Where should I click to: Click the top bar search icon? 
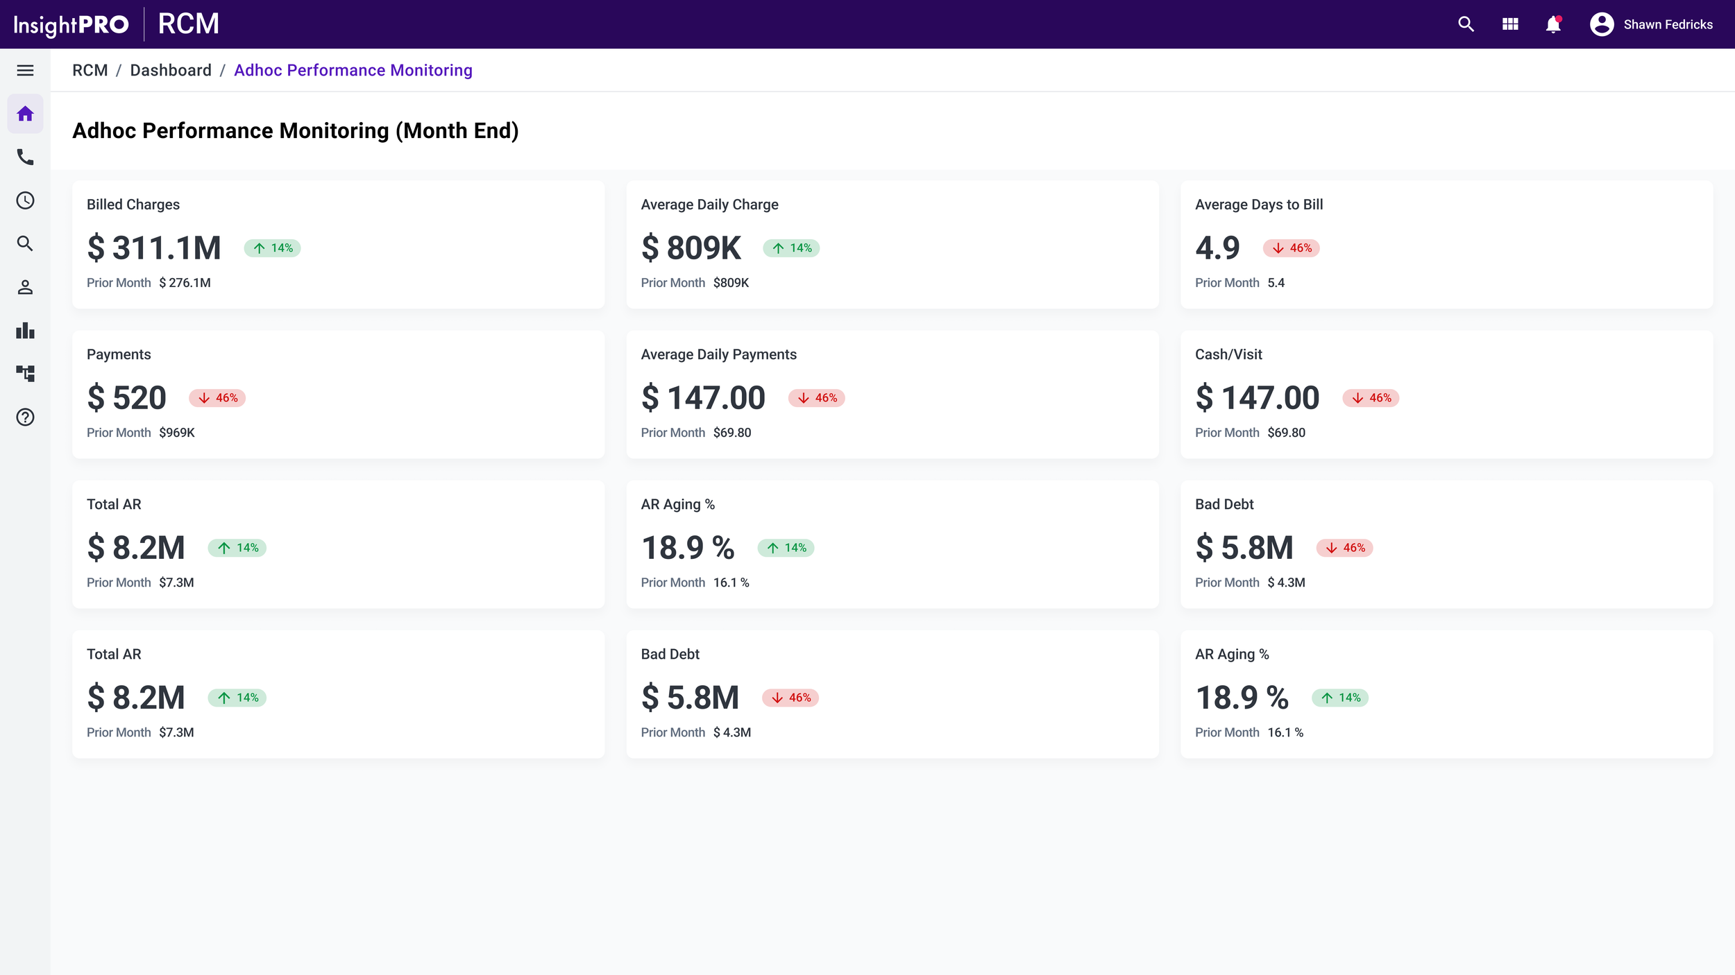(1466, 24)
